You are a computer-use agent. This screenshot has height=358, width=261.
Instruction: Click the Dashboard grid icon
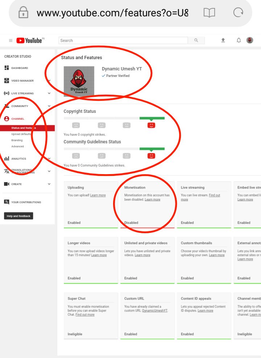tap(7, 68)
